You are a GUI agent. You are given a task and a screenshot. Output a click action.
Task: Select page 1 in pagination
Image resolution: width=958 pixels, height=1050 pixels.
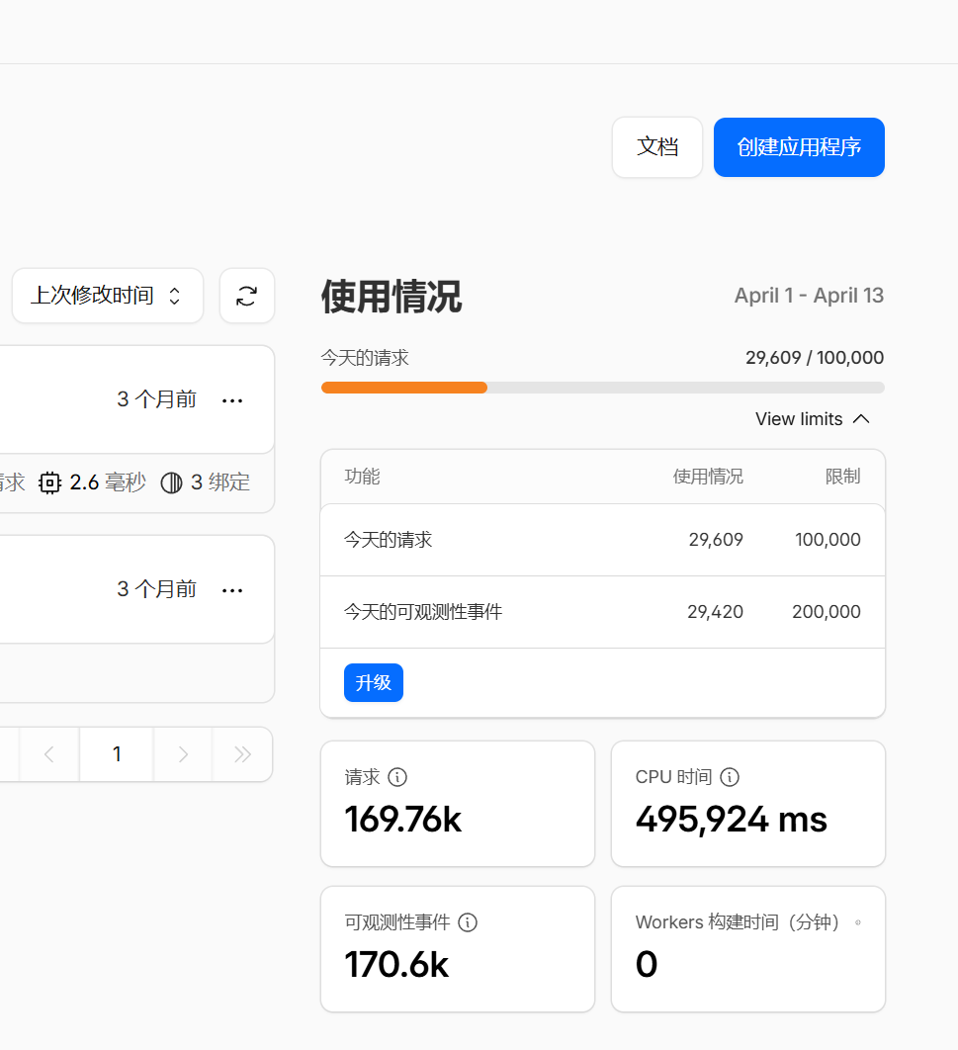117,754
